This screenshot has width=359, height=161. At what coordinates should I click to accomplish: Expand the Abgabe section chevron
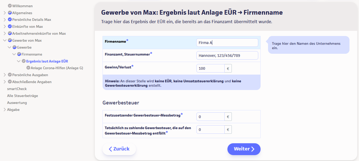(5, 110)
